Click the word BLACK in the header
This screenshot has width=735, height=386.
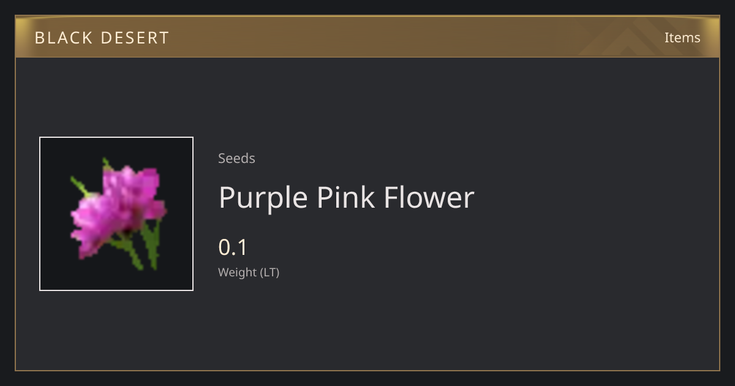(x=62, y=38)
